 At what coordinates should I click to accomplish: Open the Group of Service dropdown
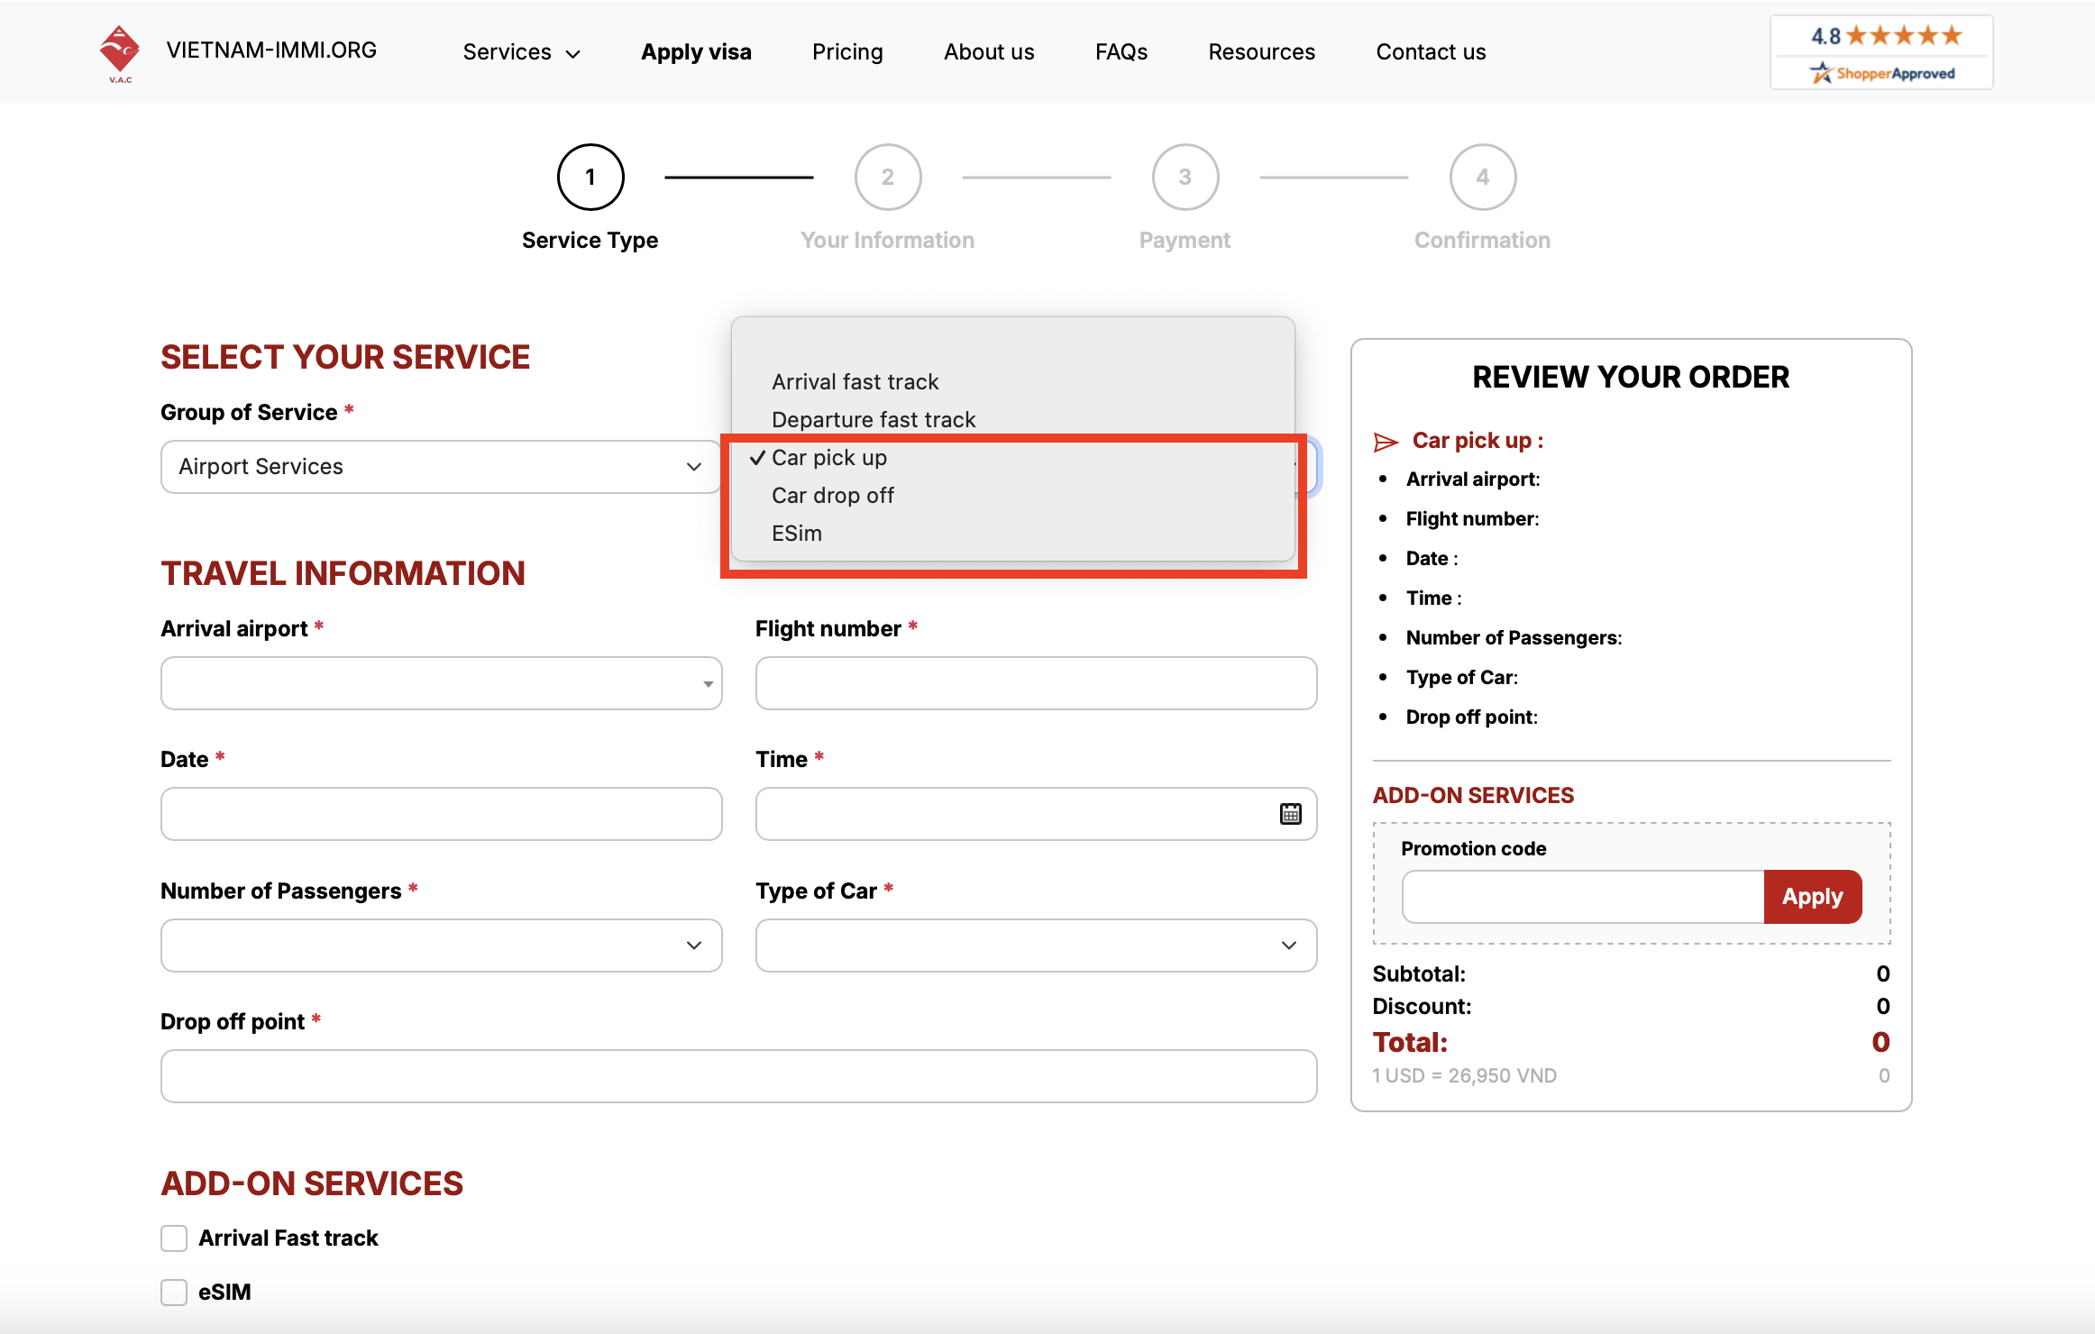[x=441, y=467]
